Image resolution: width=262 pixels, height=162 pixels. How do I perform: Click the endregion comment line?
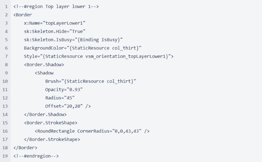click(x=36, y=156)
